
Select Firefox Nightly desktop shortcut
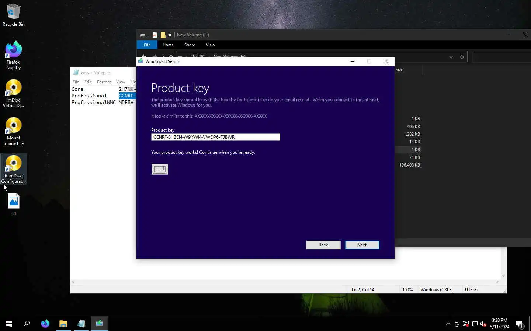[14, 55]
